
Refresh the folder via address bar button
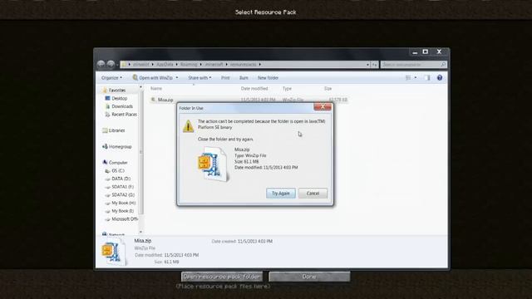pos(375,64)
